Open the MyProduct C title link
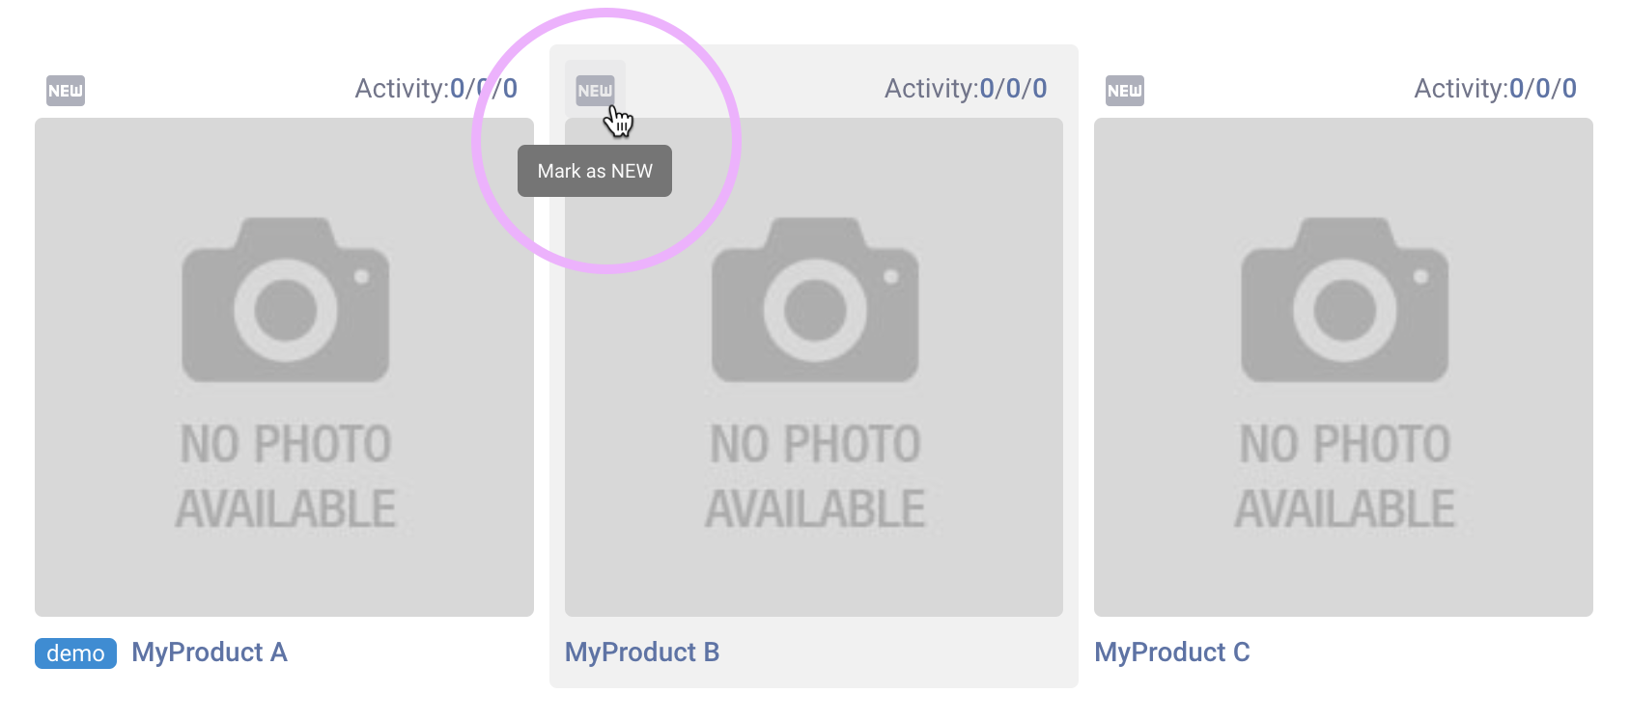Viewport: 1630px width, 722px height. pos(1172,653)
